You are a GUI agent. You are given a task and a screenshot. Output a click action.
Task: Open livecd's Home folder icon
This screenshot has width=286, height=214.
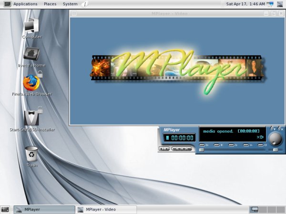click(32, 58)
